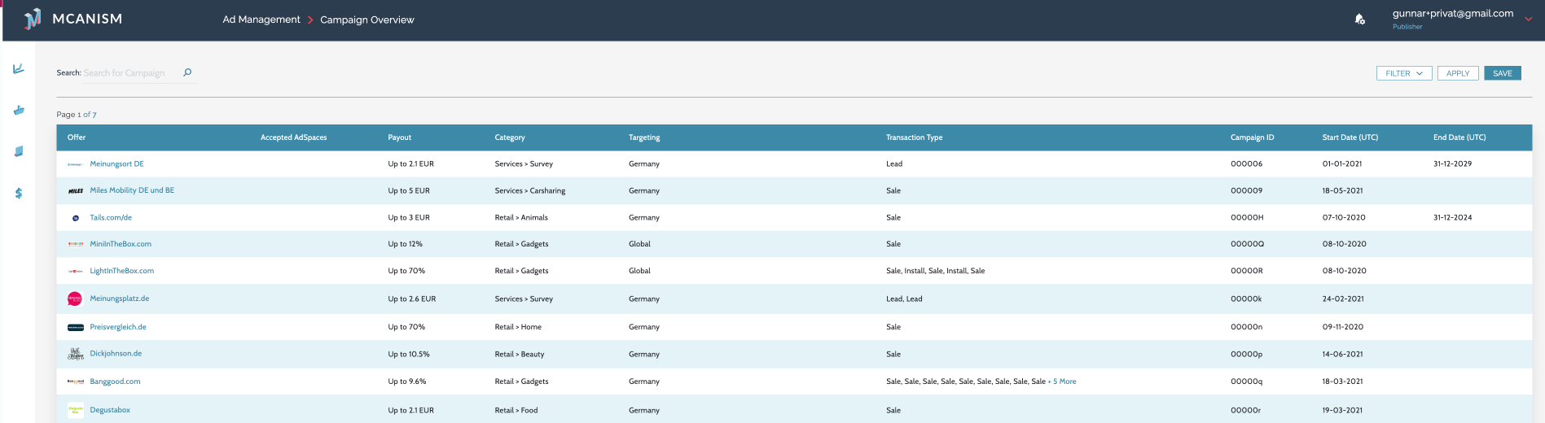1545x423 pixels.
Task: Click the MiniInTheBox.com logo thumbnail
Action: pos(75,244)
